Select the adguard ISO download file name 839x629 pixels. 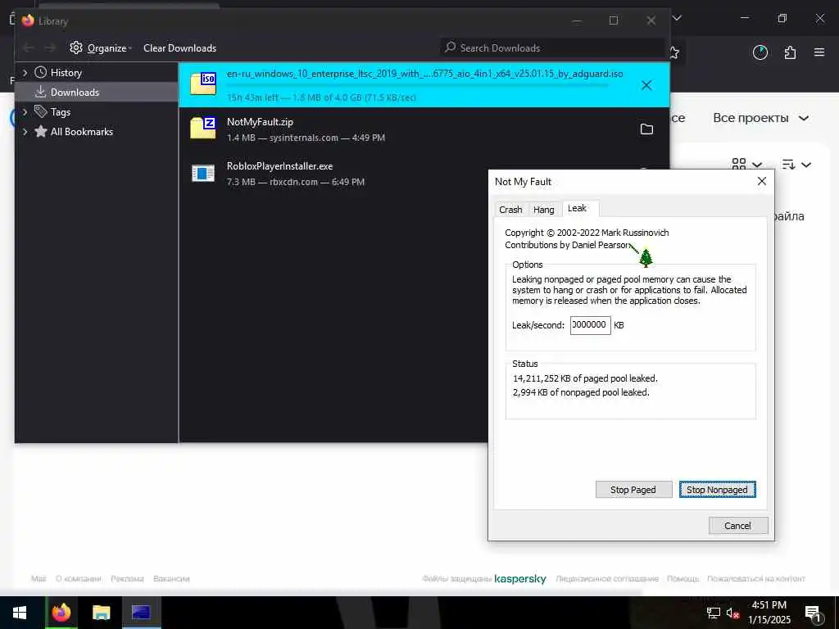pyautogui.click(x=425, y=74)
